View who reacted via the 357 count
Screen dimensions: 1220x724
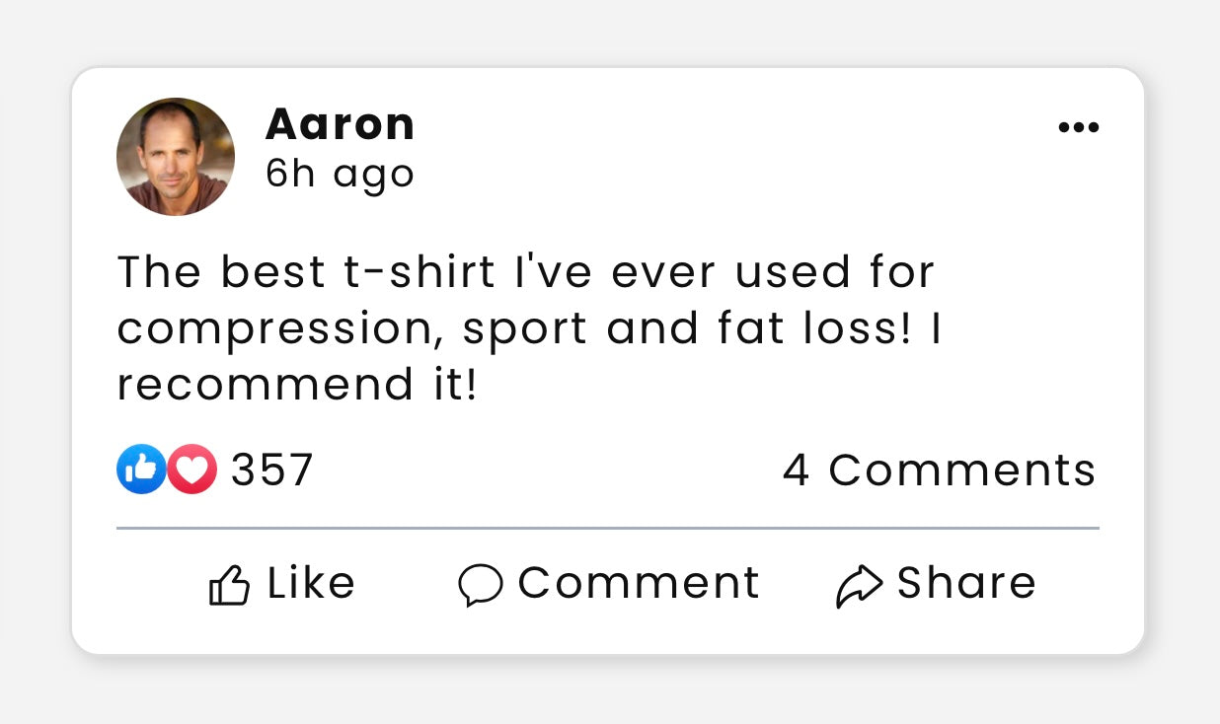[x=271, y=471]
